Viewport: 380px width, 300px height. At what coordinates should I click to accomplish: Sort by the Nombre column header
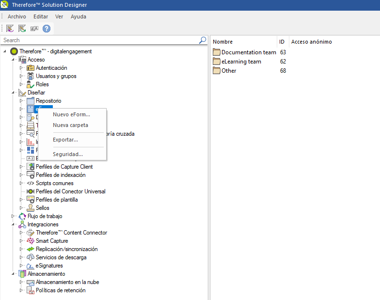tap(244, 42)
